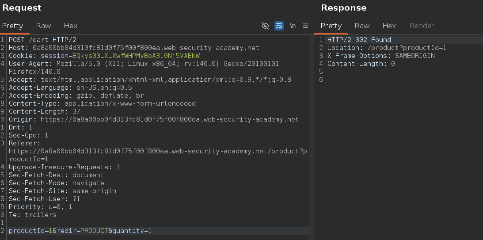Screen dimensions: 483x240
Task: Click the Referer header label
Action: click(24, 143)
